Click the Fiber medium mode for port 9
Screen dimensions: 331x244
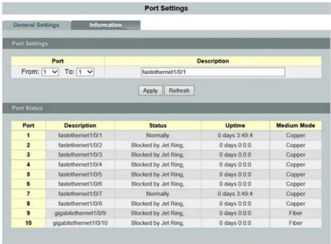(296, 213)
